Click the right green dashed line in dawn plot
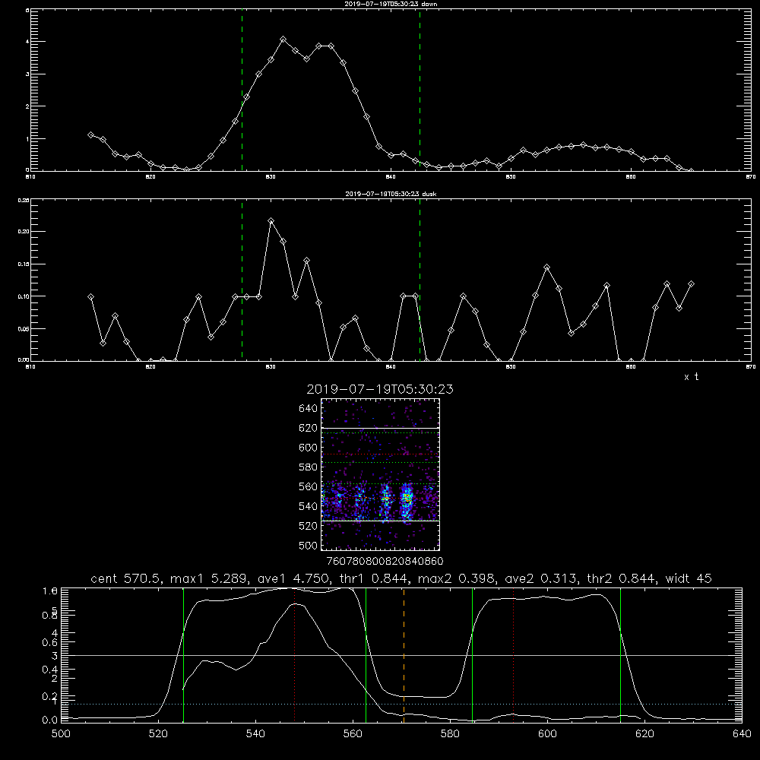This screenshot has height=760, width=760. coord(420,90)
